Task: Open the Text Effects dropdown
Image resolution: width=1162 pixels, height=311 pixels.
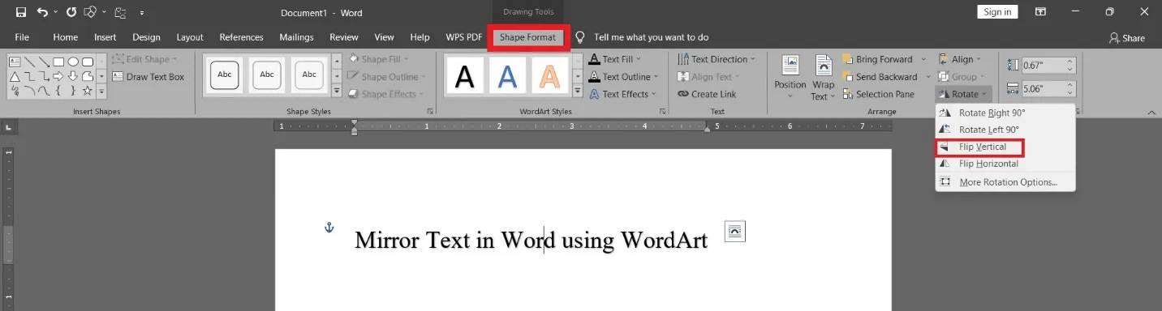Action: coord(622,94)
